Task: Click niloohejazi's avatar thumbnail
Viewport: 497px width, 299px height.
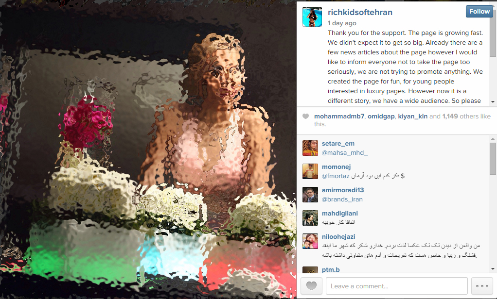Action: point(310,241)
